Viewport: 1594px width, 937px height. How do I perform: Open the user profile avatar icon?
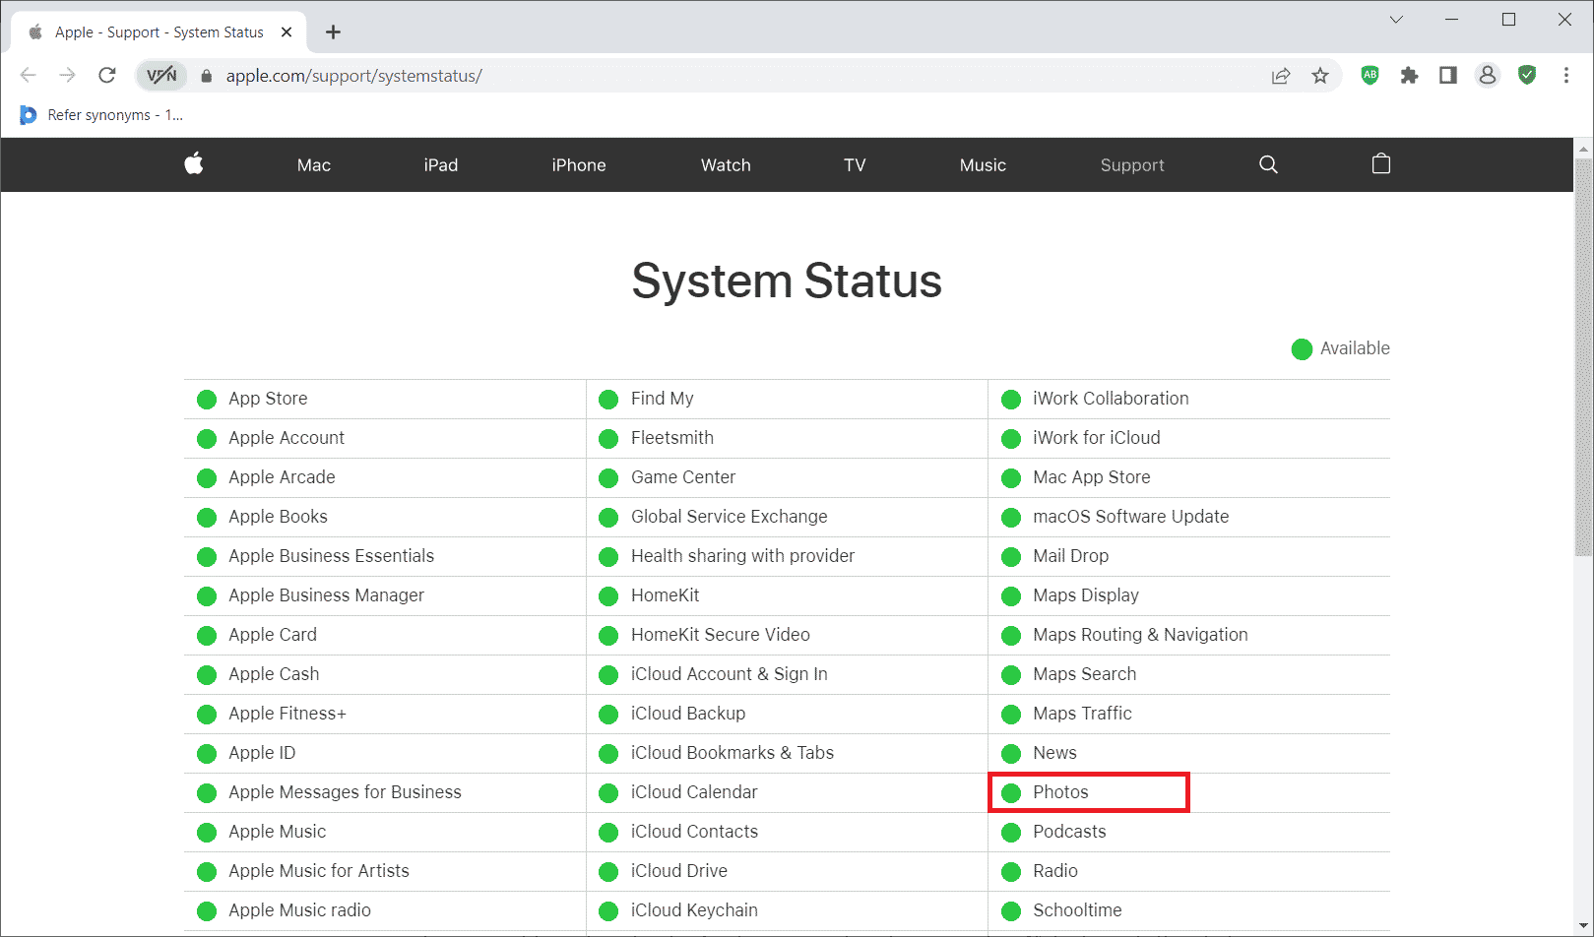point(1488,75)
